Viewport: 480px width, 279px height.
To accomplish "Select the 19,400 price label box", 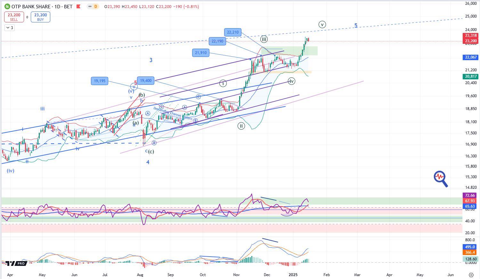I will point(146,81).
